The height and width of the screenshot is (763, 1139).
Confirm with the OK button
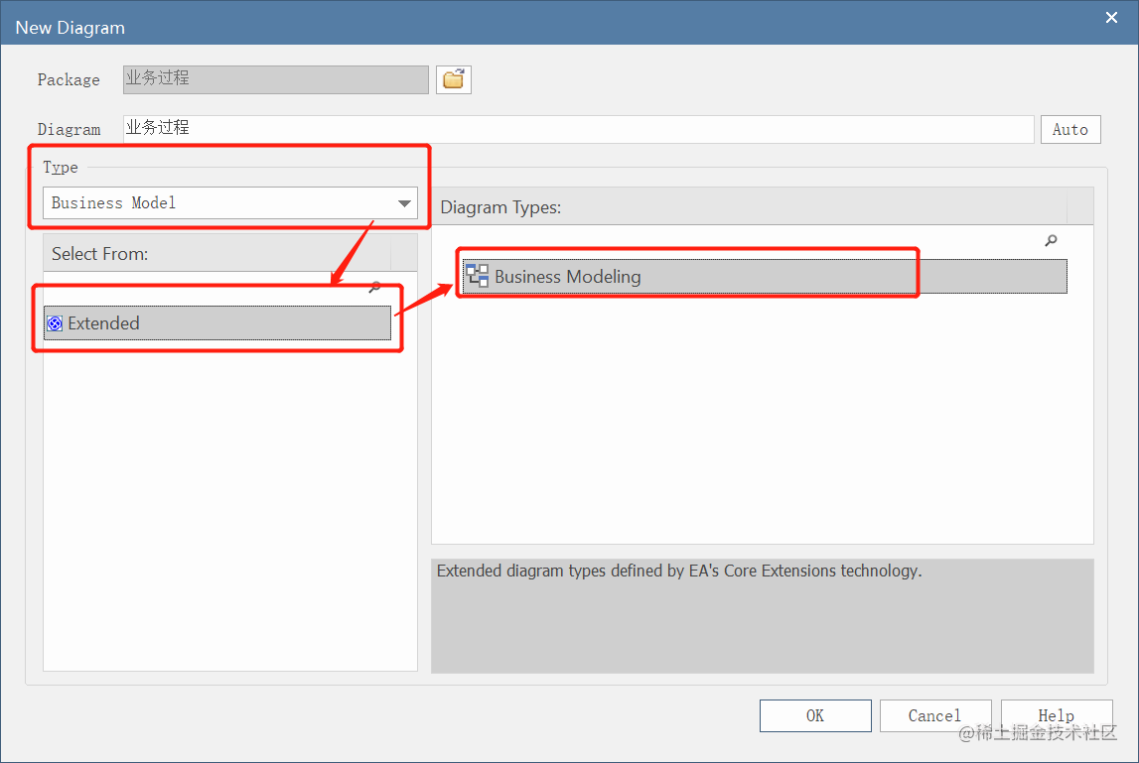[815, 715]
